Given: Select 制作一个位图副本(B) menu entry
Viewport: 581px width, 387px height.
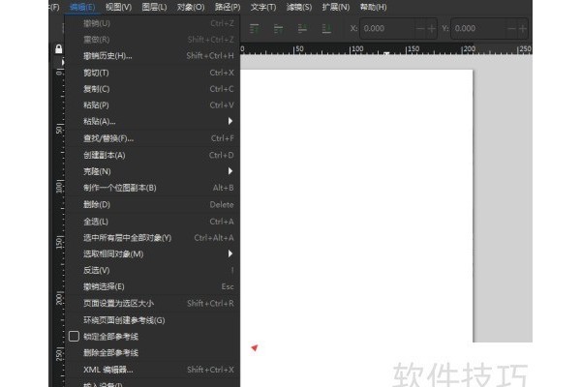Looking at the screenshot, I should pos(153,188).
